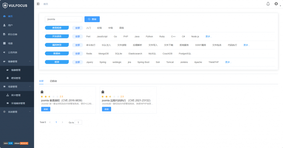Collapse the 镜像管理 sidebar section
The height and width of the screenshot is (148, 283).
(x=30, y=61)
